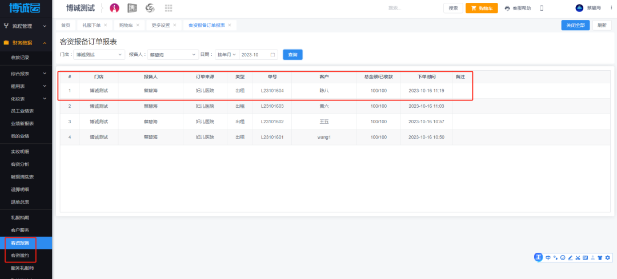
Task: Click the 2023-10 date input field
Action: tap(259, 55)
